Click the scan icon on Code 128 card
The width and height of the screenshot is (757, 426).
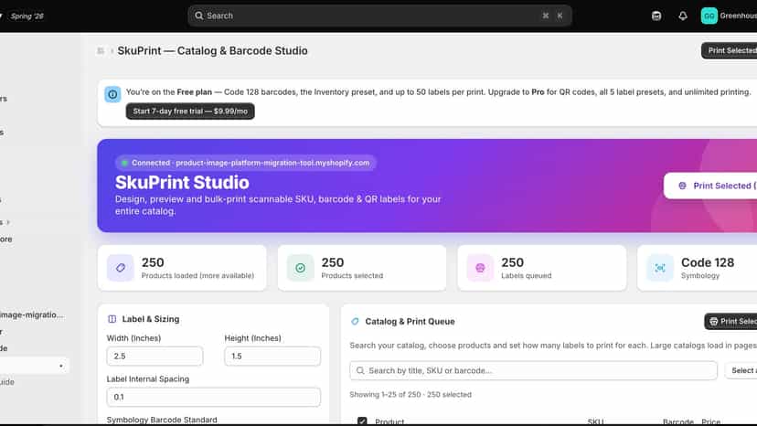click(660, 268)
